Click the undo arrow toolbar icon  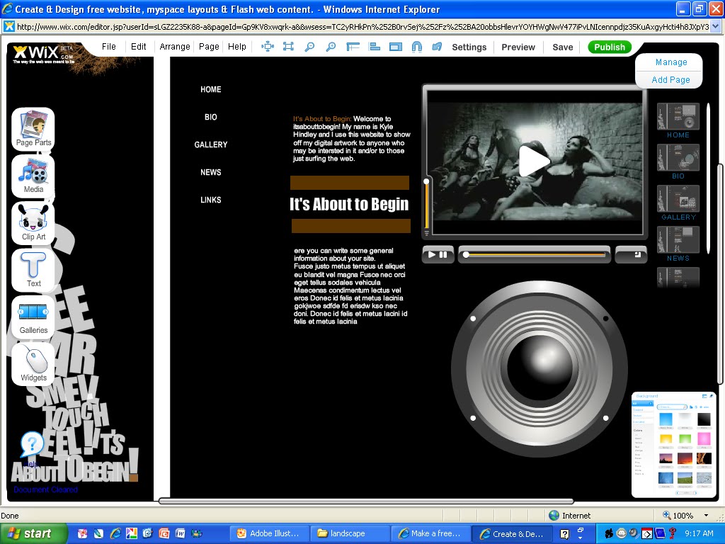(437, 47)
